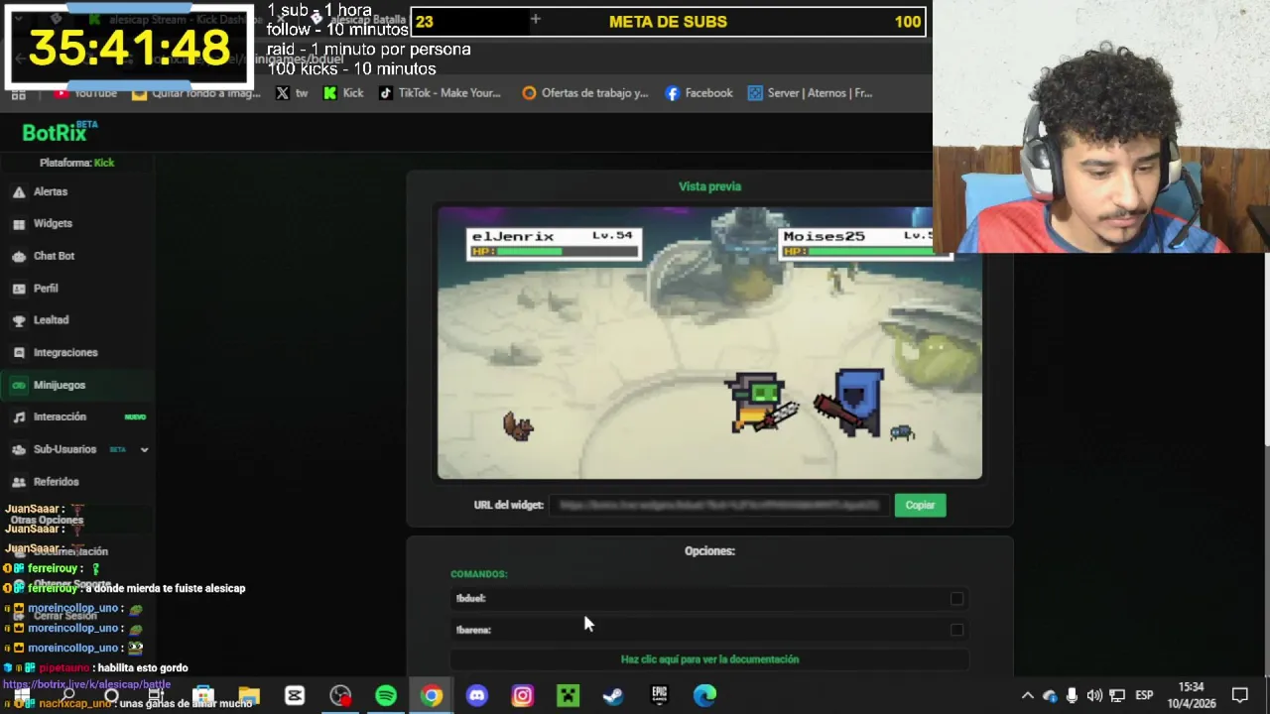Click the Plataforma: Kick label
The width and height of the screenshot is (1270, 714).
tap(76, 163)
